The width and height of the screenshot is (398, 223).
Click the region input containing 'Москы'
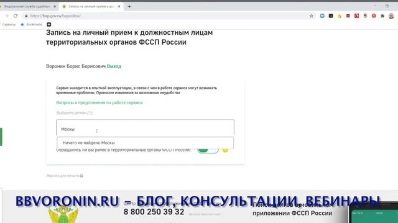pyautogui.click(x=145, y=128)
